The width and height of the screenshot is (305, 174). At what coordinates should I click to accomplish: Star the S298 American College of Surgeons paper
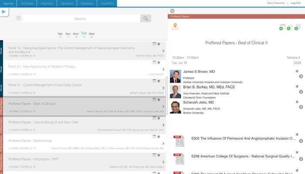[297, 152]
